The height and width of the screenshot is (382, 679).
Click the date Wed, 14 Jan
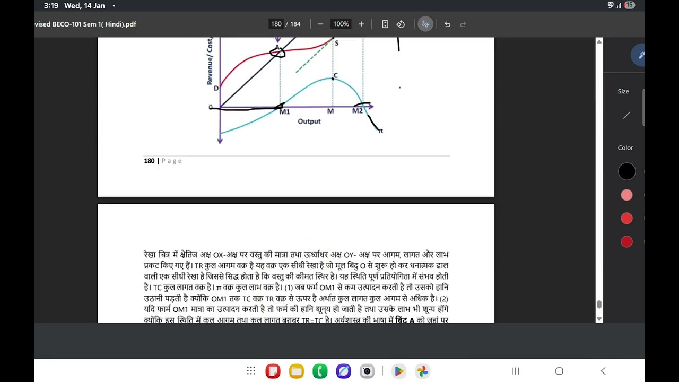(x=85, y=6)
